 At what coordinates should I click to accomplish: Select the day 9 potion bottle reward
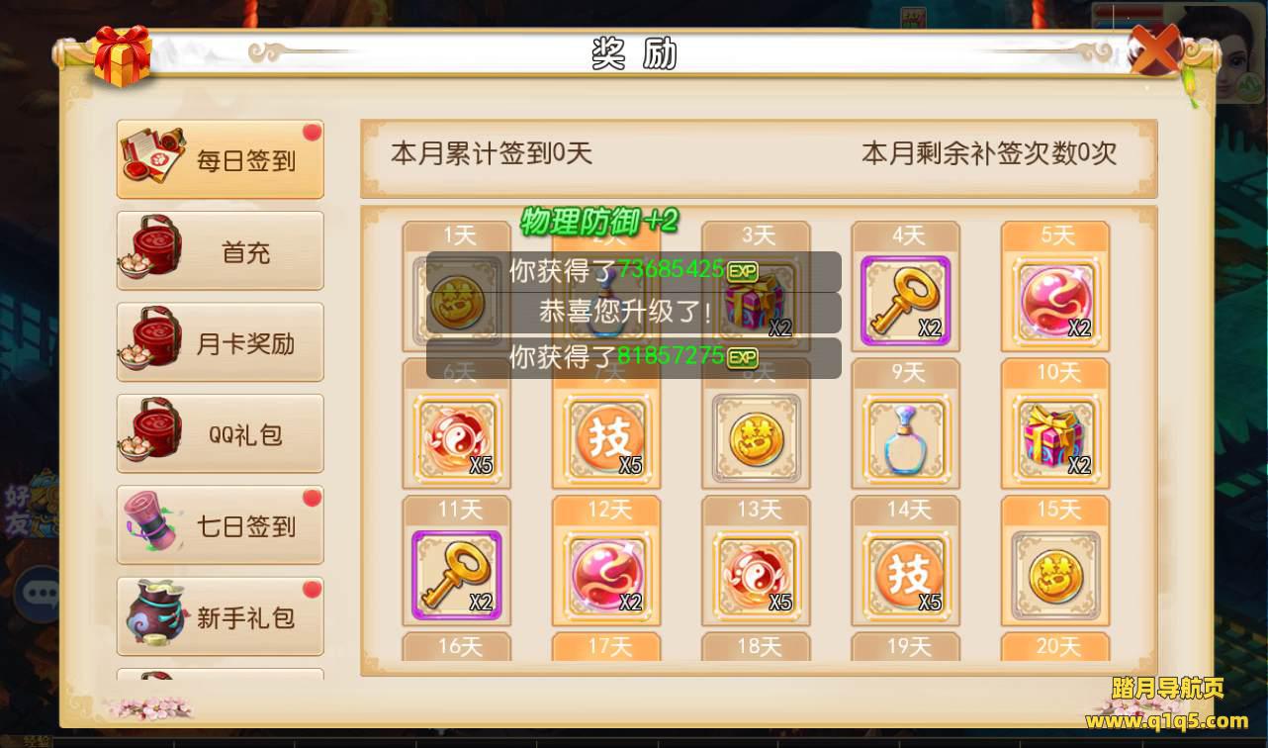point(905,437)
